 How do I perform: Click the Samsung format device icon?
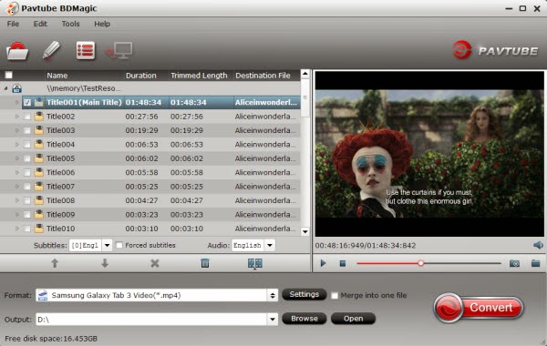(43, 296)
